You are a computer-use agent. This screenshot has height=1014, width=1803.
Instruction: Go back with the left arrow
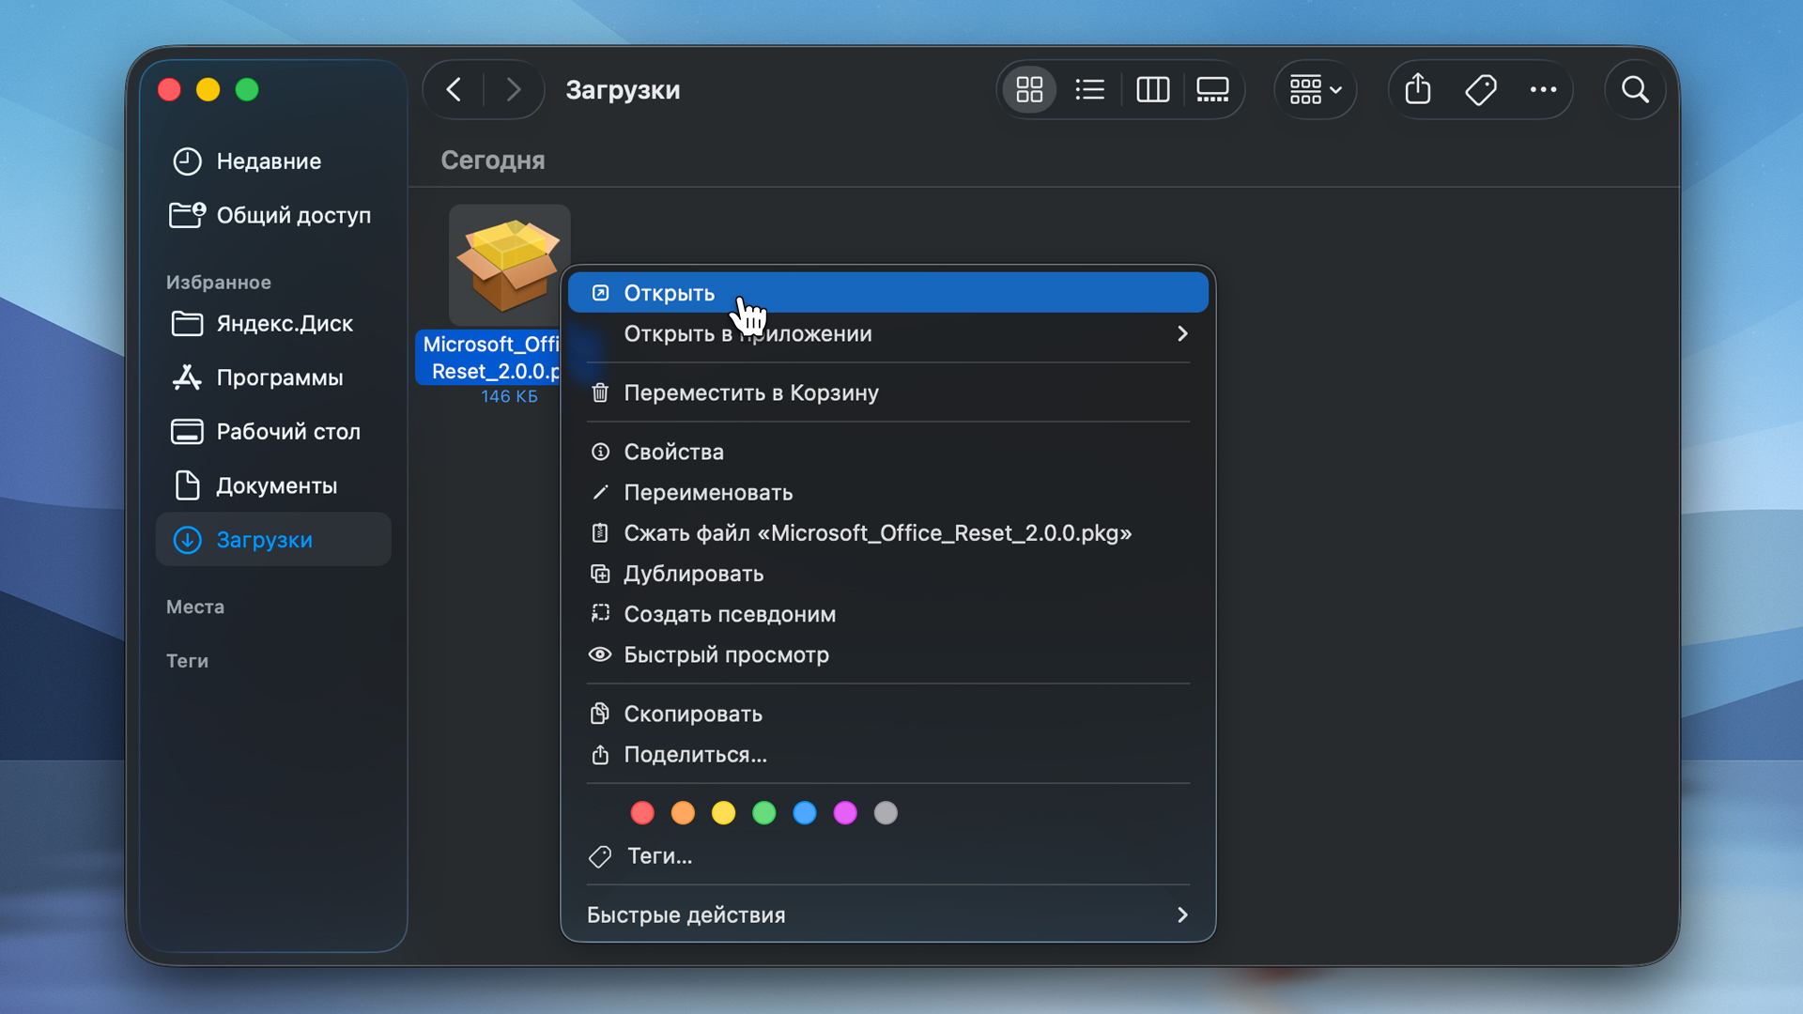pyautogui.click(x=454, y=90)
